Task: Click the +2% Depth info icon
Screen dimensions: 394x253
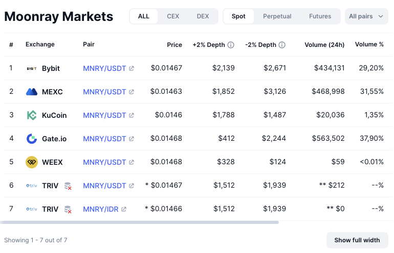Action: pyautogui.click(x=231, y=45)
